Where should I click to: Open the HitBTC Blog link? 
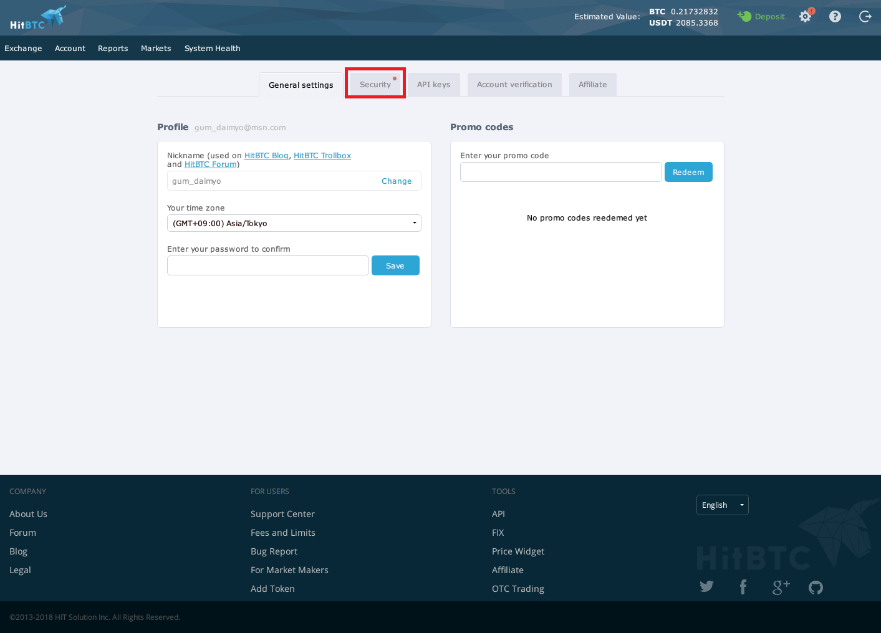(x=266, y=156)
